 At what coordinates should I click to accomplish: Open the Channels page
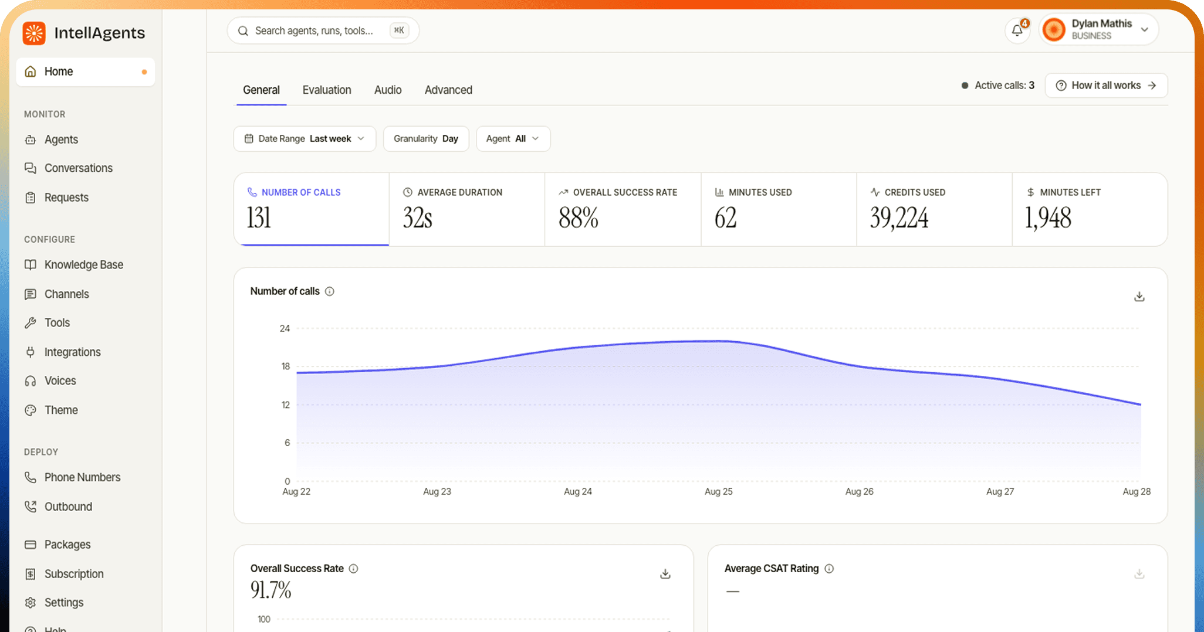pos(57,294)
